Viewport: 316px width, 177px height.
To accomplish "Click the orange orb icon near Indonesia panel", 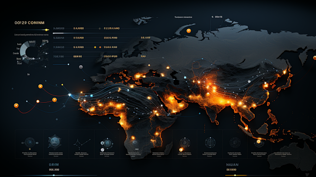I will [x=259, y=142].
